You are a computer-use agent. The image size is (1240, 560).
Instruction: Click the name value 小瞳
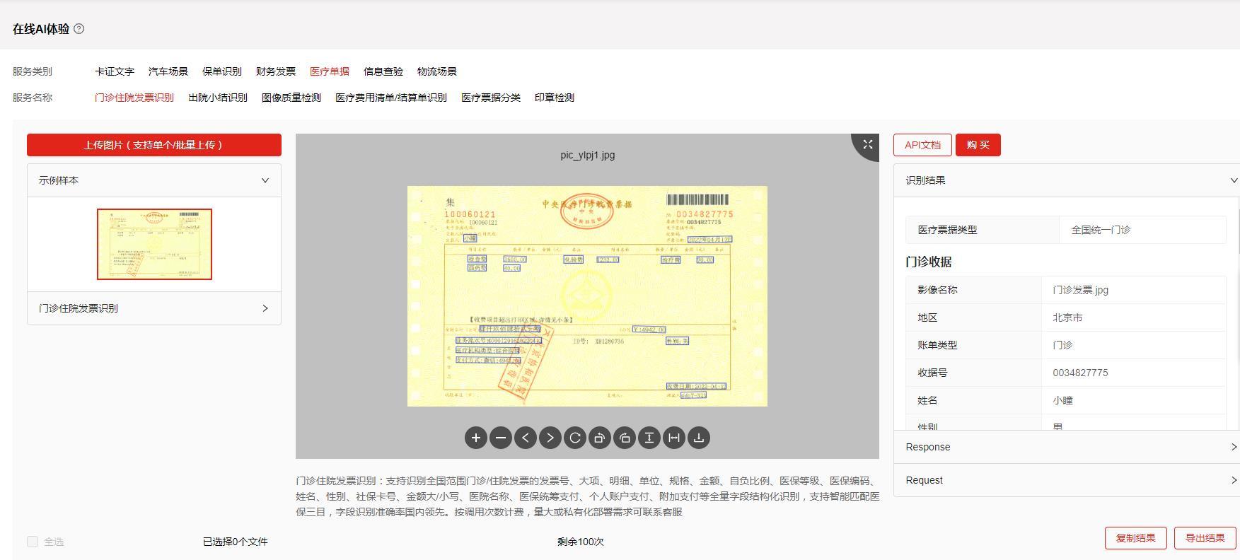[x=1062, y=400]
